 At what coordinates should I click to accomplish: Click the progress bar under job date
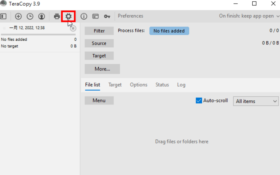(38, 35)
